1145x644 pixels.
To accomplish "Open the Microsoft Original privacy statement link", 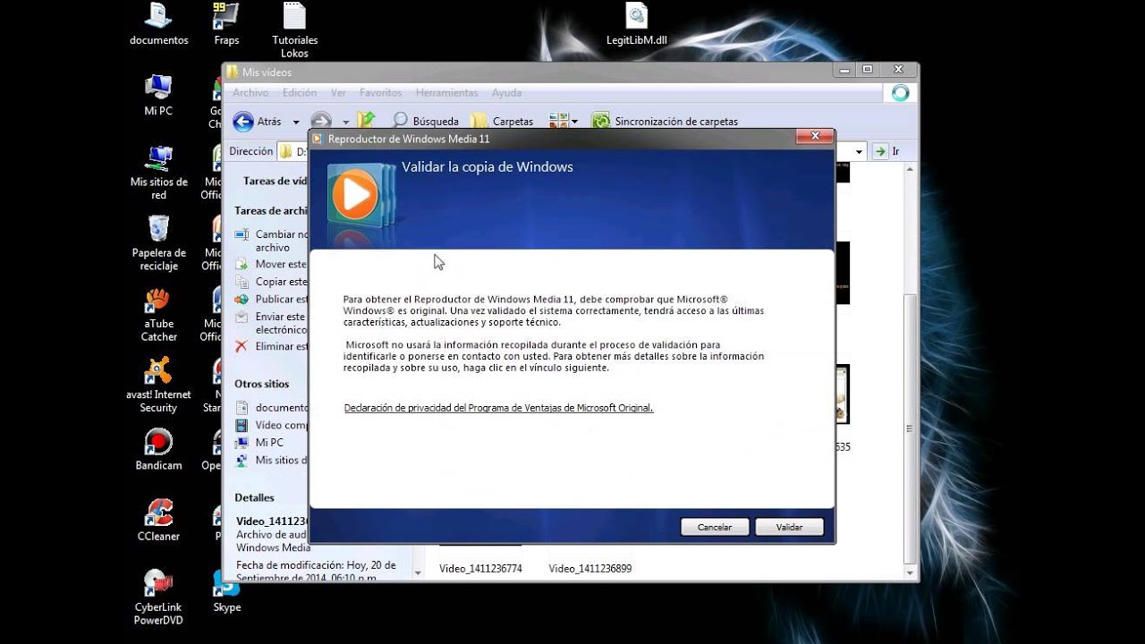I will (x=498, y=408).
